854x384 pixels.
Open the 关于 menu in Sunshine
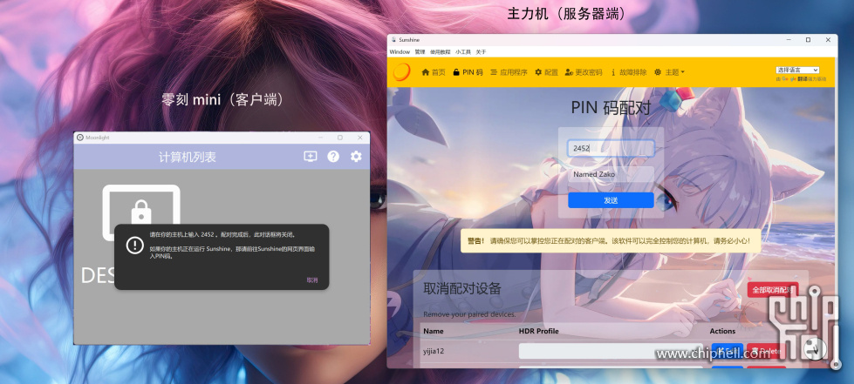(481, 52)
